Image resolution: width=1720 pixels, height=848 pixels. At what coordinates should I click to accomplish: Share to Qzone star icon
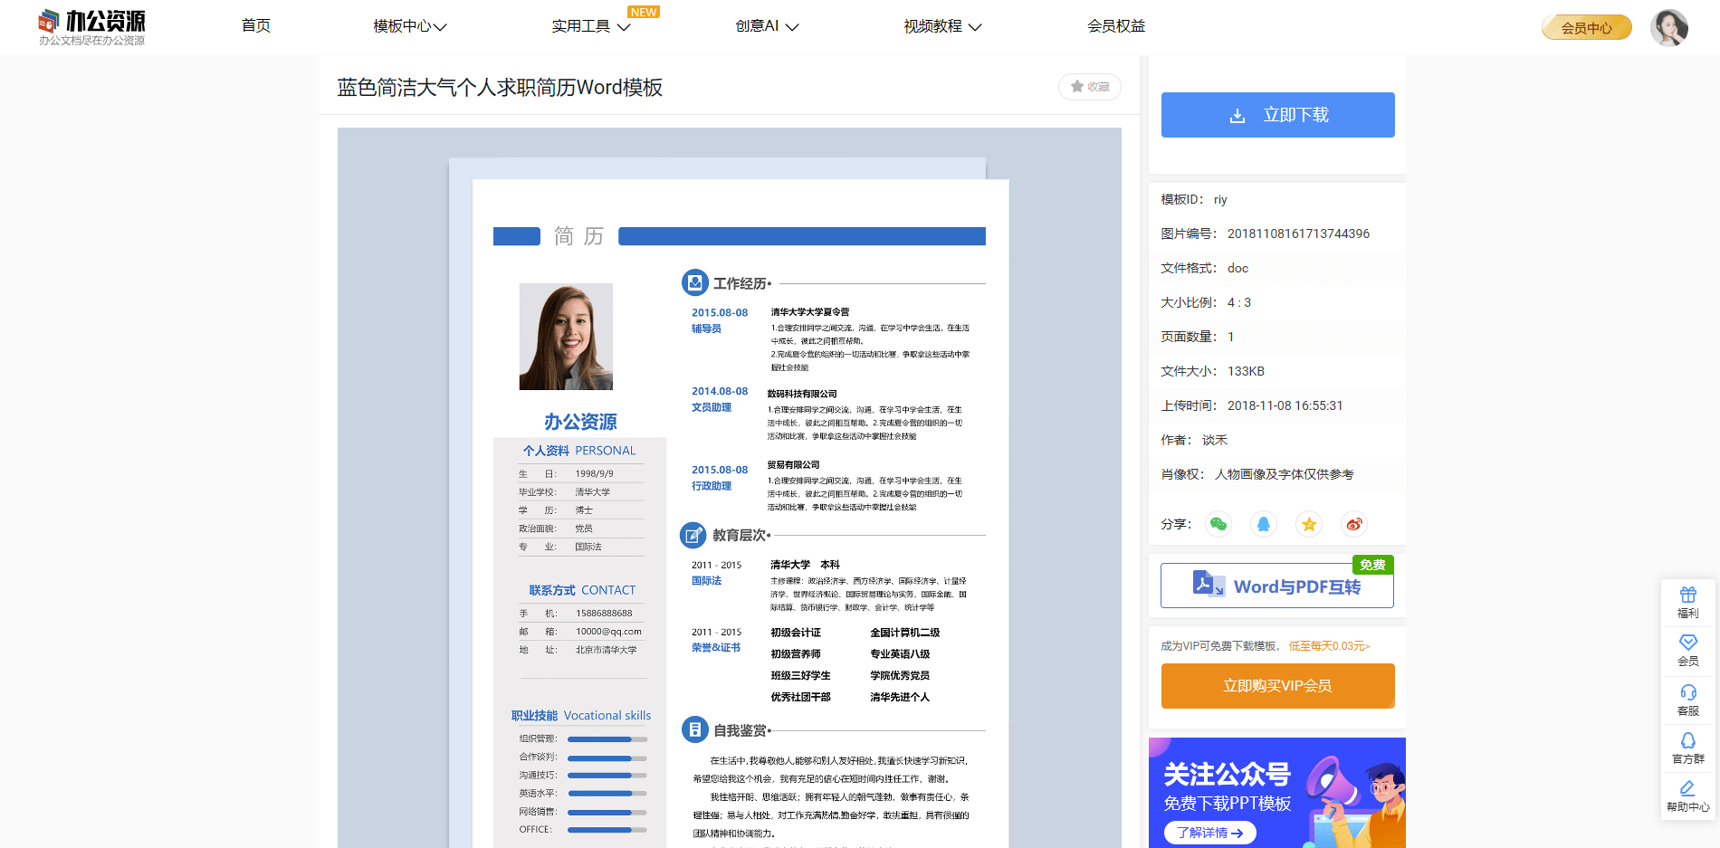pos(1309,524)
